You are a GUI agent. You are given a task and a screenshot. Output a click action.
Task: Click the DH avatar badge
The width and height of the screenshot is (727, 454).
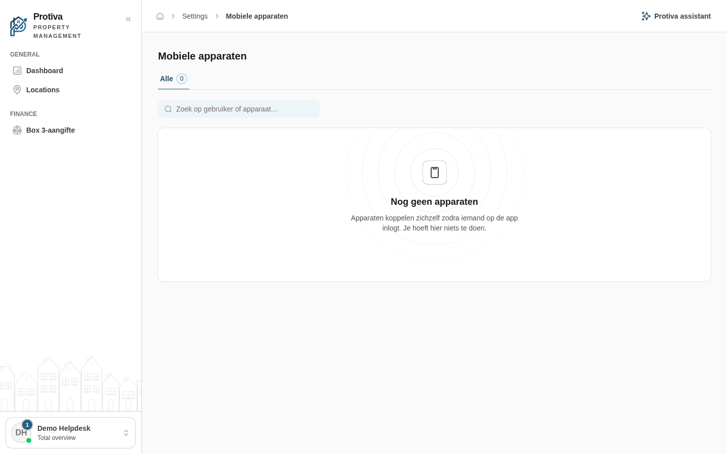point(21,433)
